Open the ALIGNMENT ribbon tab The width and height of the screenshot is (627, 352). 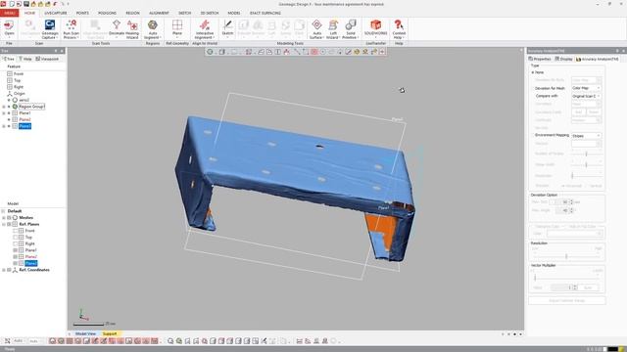[159, 13]
